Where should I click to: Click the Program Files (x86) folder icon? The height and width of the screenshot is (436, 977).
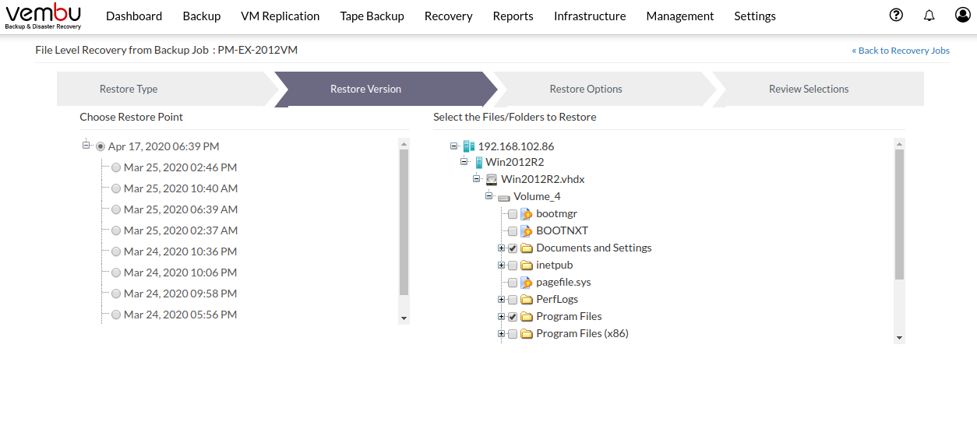click(x=527, y=333)
